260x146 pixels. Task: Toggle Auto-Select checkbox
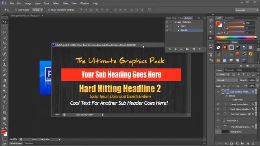pyautogui.click(x=16, y=10)
